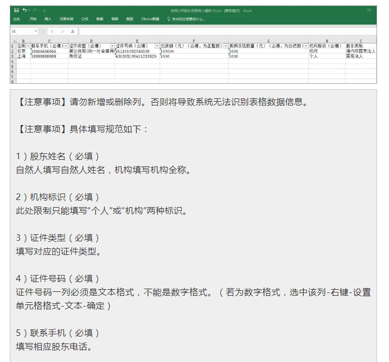Select column header C
This screenshot has width=389, height=362.
[x=49, y=41]
